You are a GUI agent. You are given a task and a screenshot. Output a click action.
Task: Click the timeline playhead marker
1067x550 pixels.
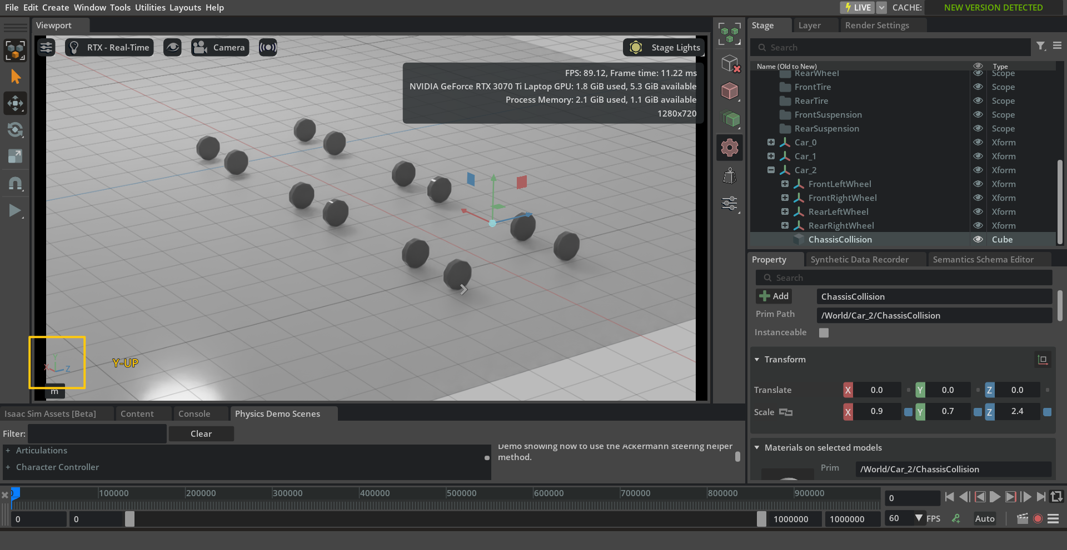click(x=15, y=493)
